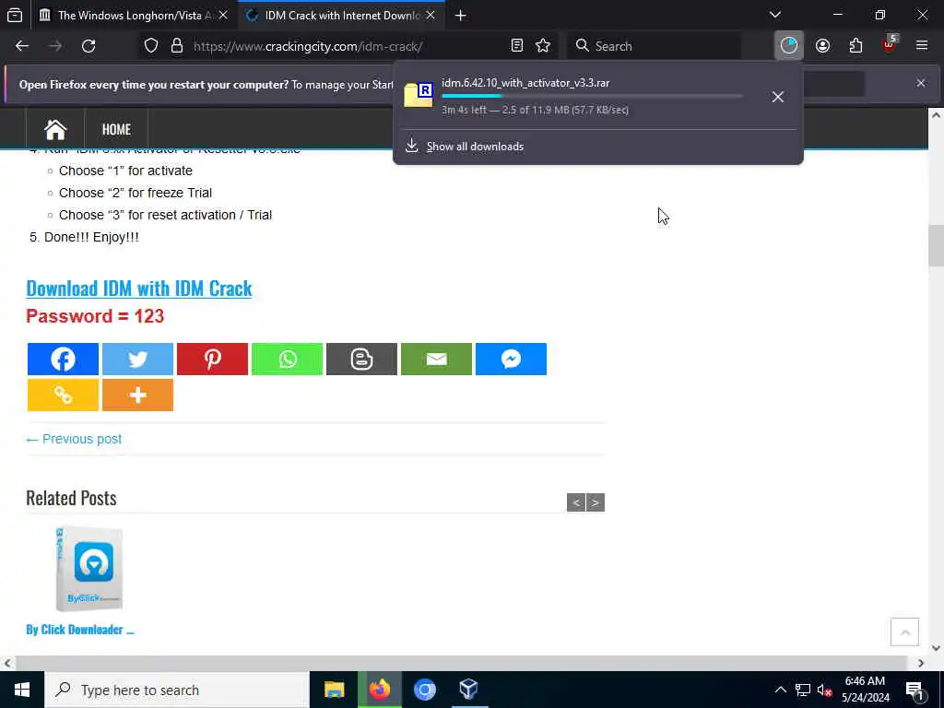
Task: Open the blue round browser taskbar icon
Action: [424, 690]
